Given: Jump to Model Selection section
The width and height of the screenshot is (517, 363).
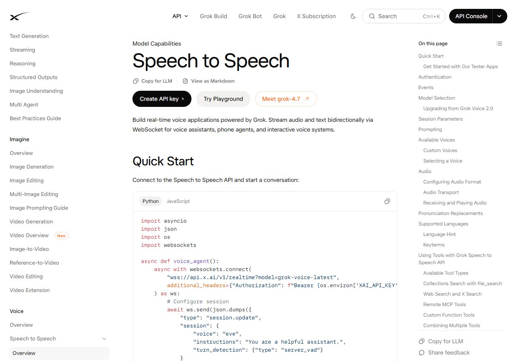Looking at the screenshot, I should pyautogui.click(x=437, y=98).
